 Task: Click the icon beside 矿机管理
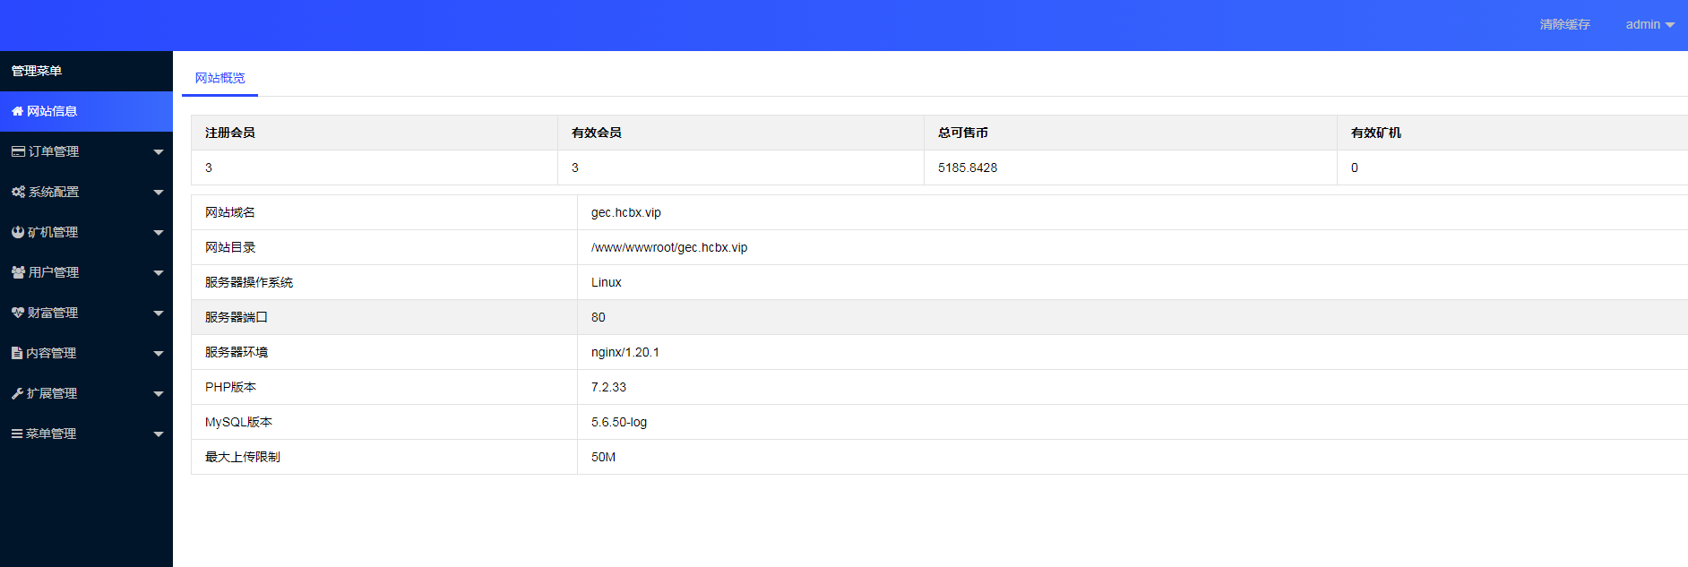[x=18, y=232]
